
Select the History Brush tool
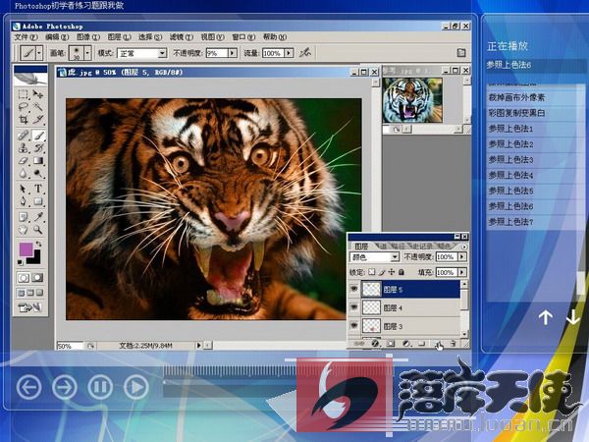pyautogui.click(x=38, y=147)
